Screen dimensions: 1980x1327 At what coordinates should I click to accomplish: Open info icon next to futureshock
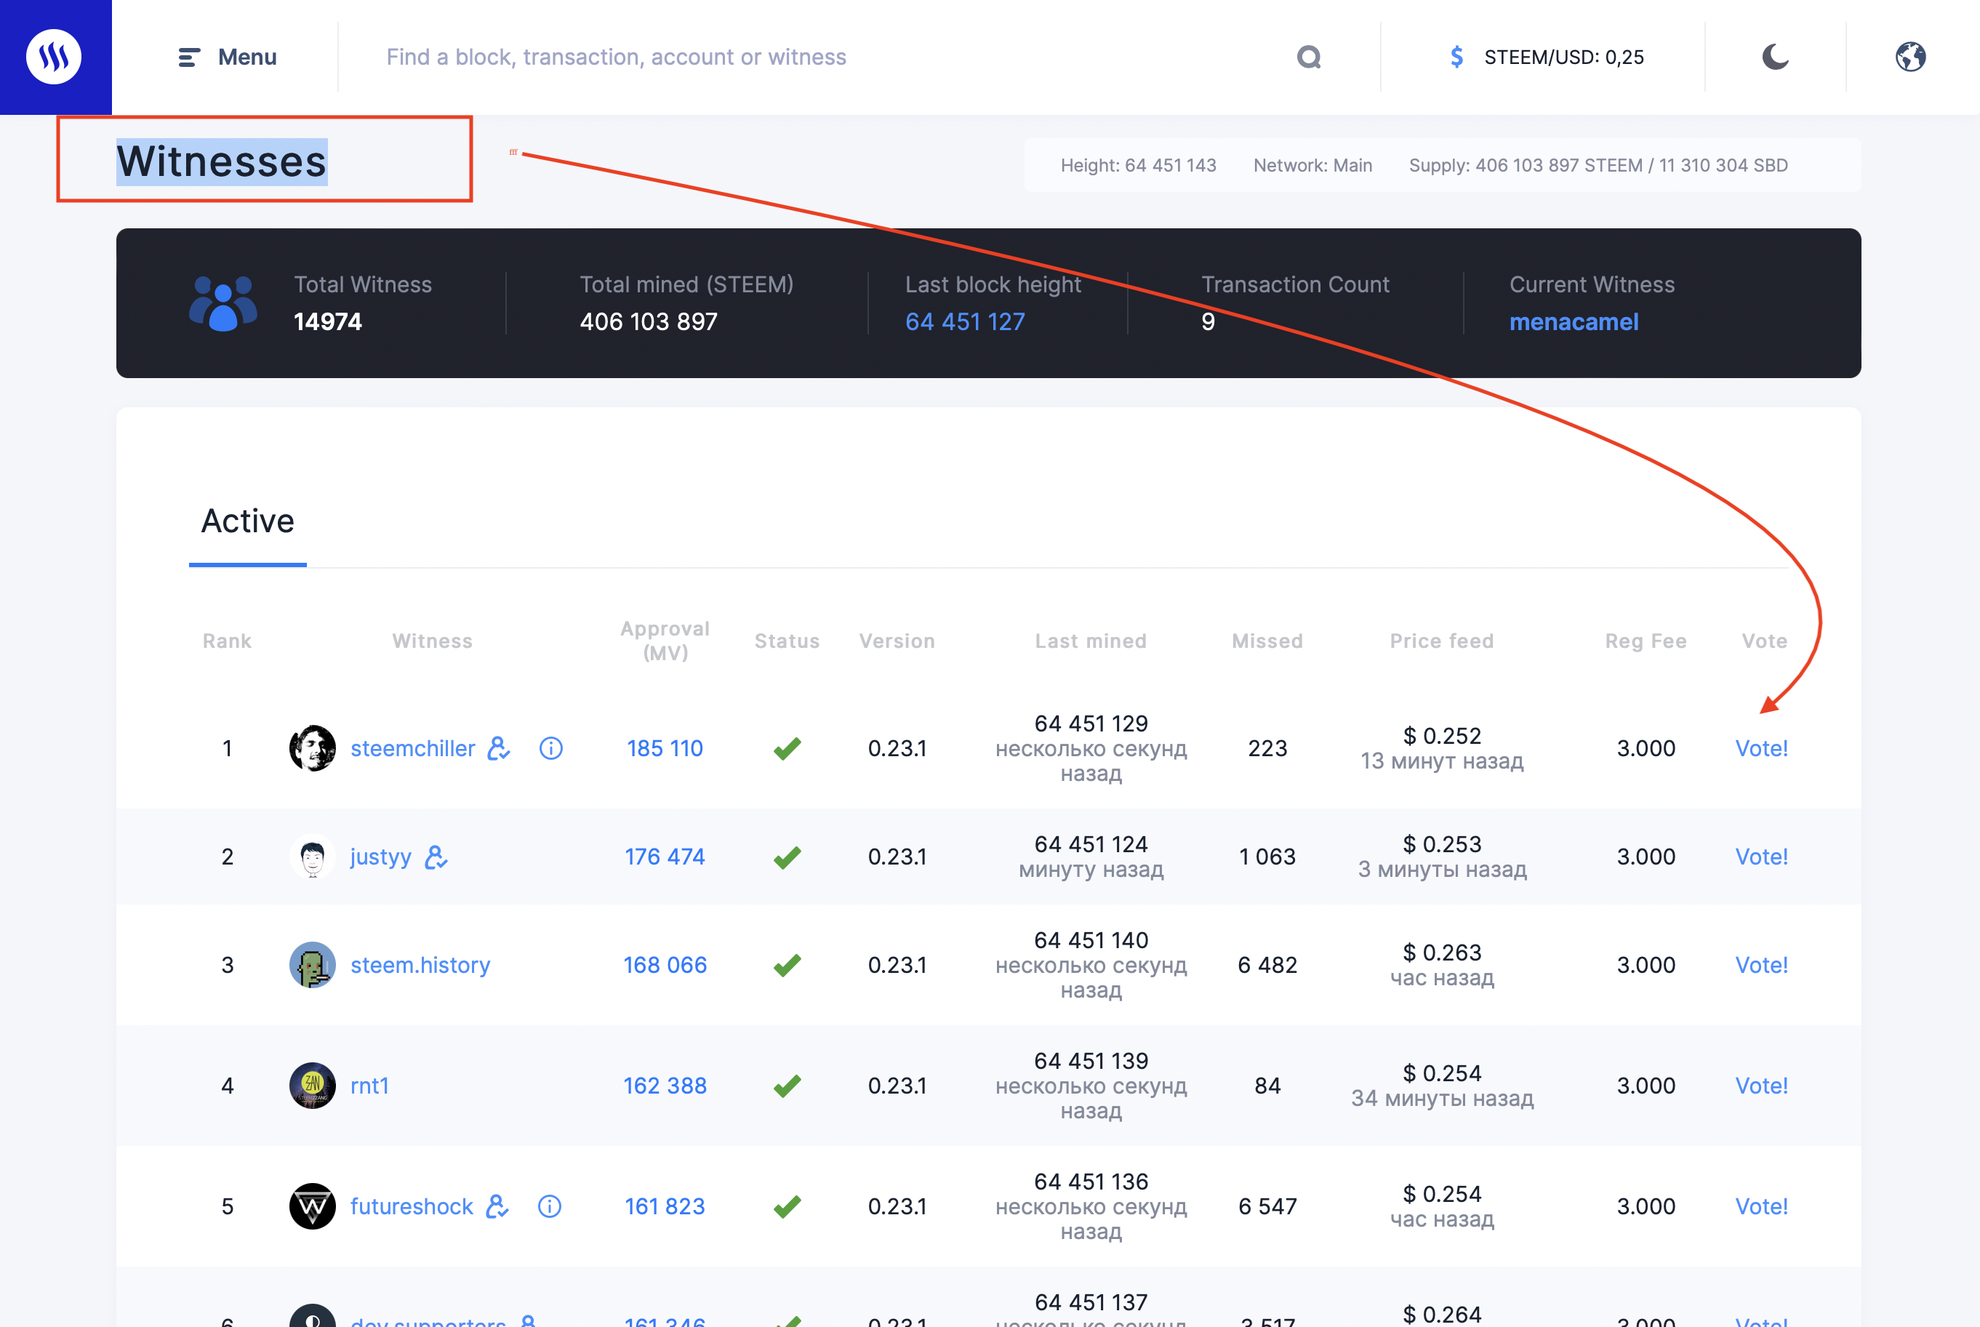(x=549, y=1206)
